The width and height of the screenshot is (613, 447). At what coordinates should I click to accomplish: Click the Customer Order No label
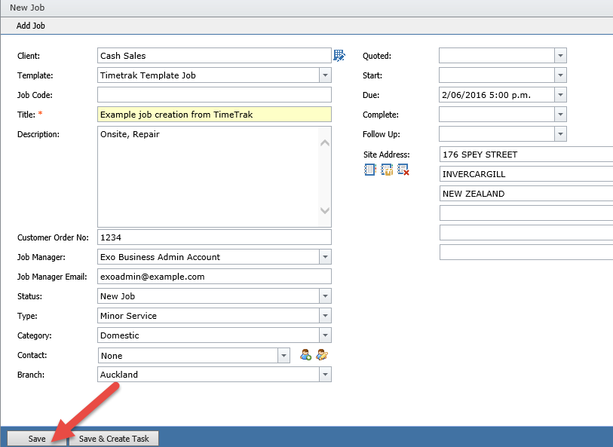pyautogui.click(x=53, y=237)
